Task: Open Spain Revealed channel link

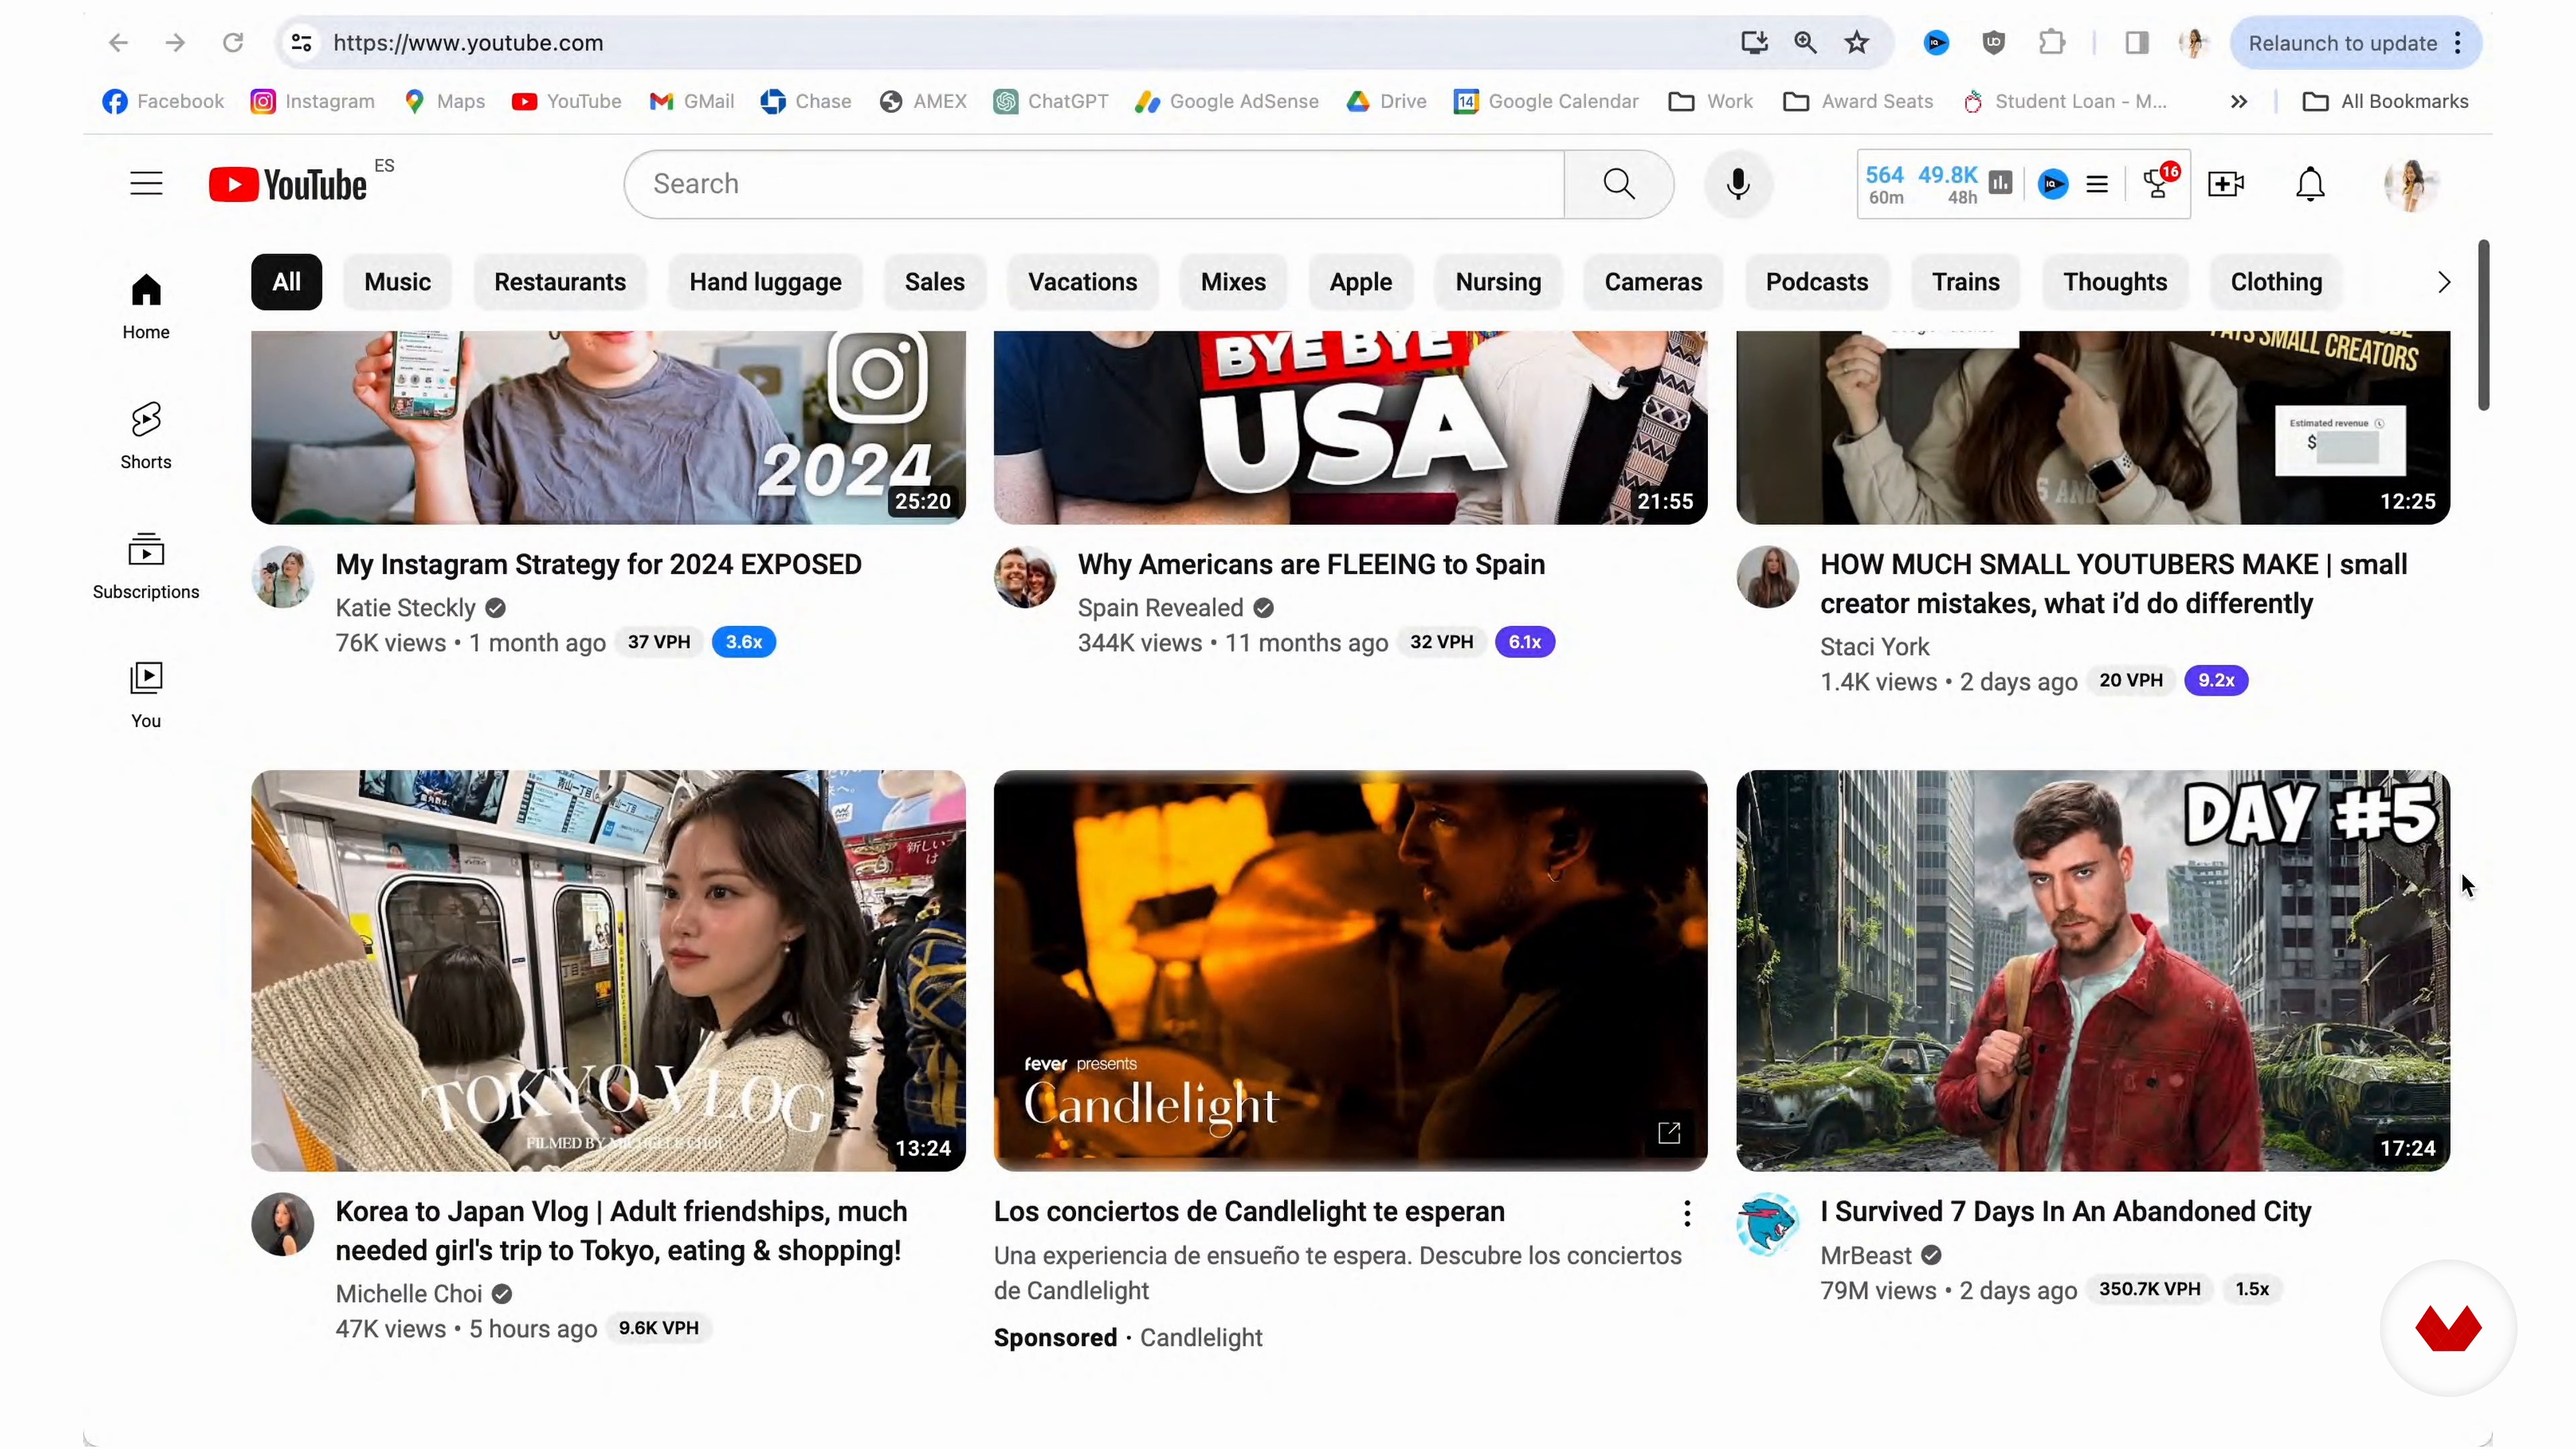Action: coord(1160,608)
